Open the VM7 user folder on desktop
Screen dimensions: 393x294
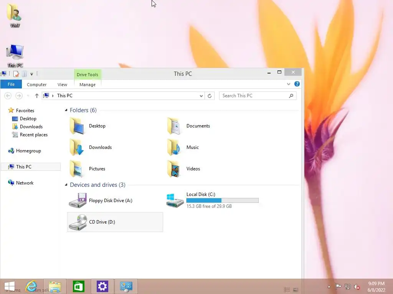point(15,15)
